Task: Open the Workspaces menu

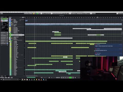Action: [24, 12]
